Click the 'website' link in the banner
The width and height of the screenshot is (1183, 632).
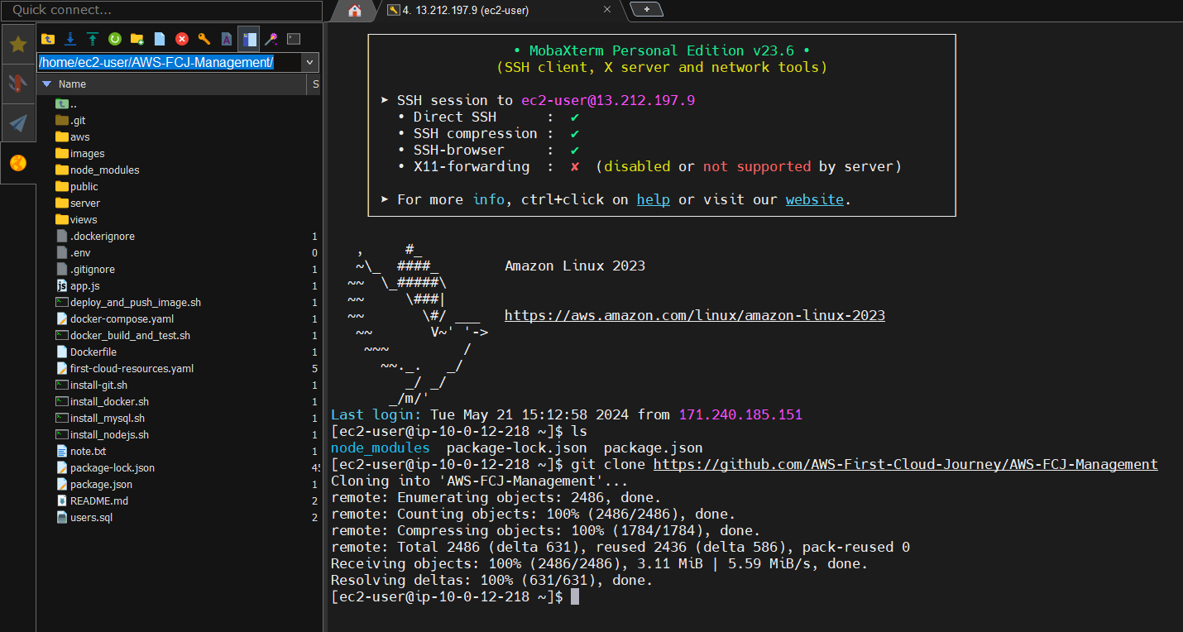click(x=815, y=199)
